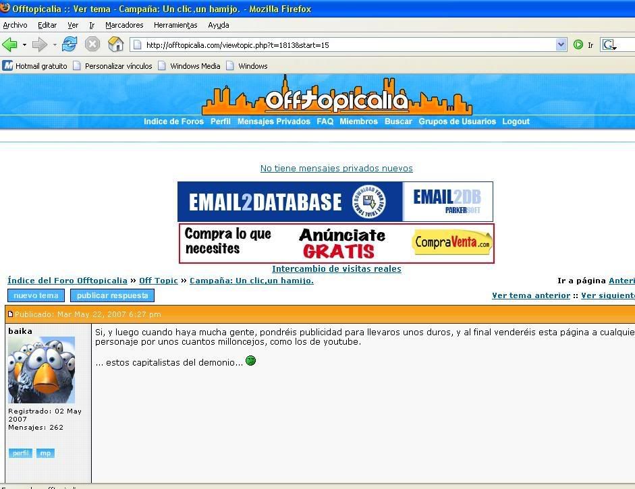
Task: Open the Herramientas menu
Action: 175,25
